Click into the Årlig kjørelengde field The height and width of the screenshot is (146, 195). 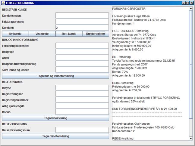[82, 106]
